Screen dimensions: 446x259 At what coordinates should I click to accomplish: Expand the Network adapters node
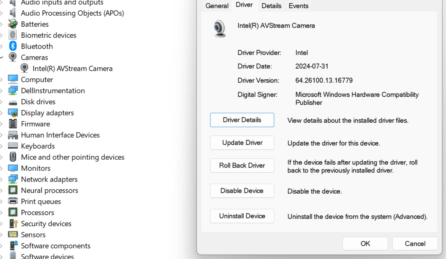point(1,179)
